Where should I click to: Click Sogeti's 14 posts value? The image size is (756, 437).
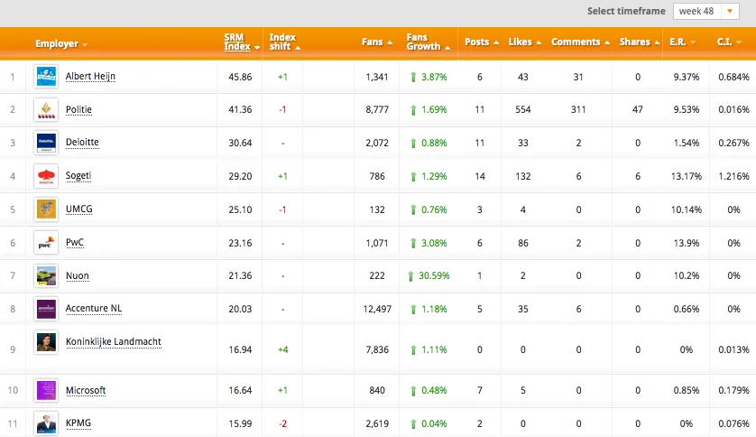pos(480,176)
